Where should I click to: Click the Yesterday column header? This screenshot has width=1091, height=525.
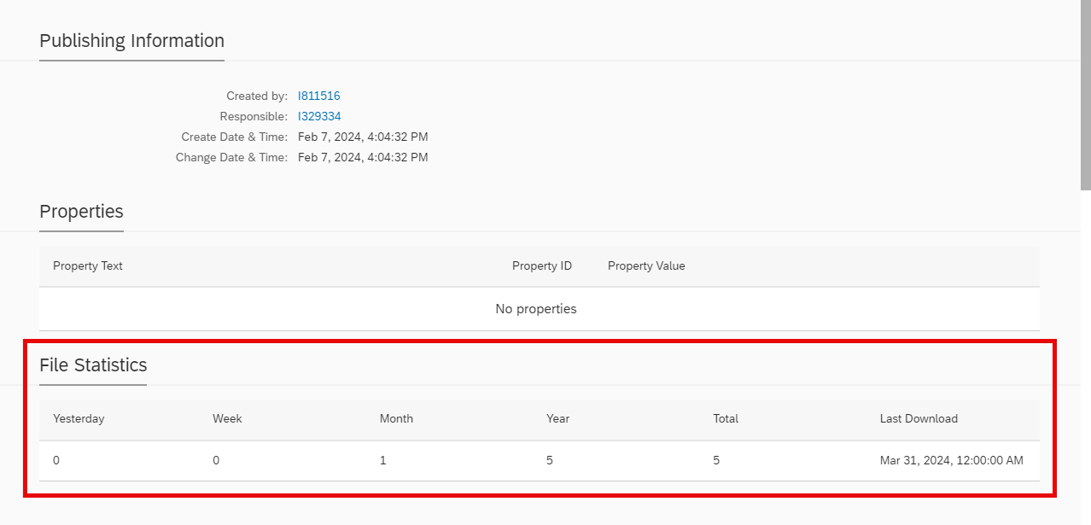tap(79, 418)
